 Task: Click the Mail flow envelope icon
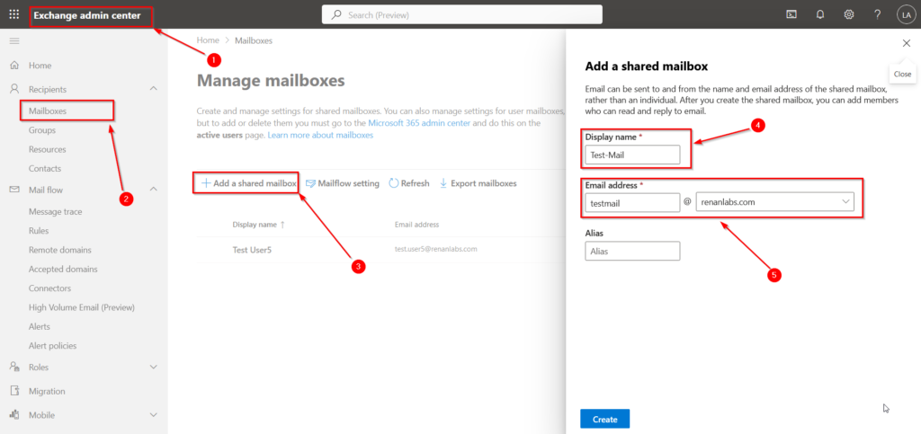(x=14, y=190)
